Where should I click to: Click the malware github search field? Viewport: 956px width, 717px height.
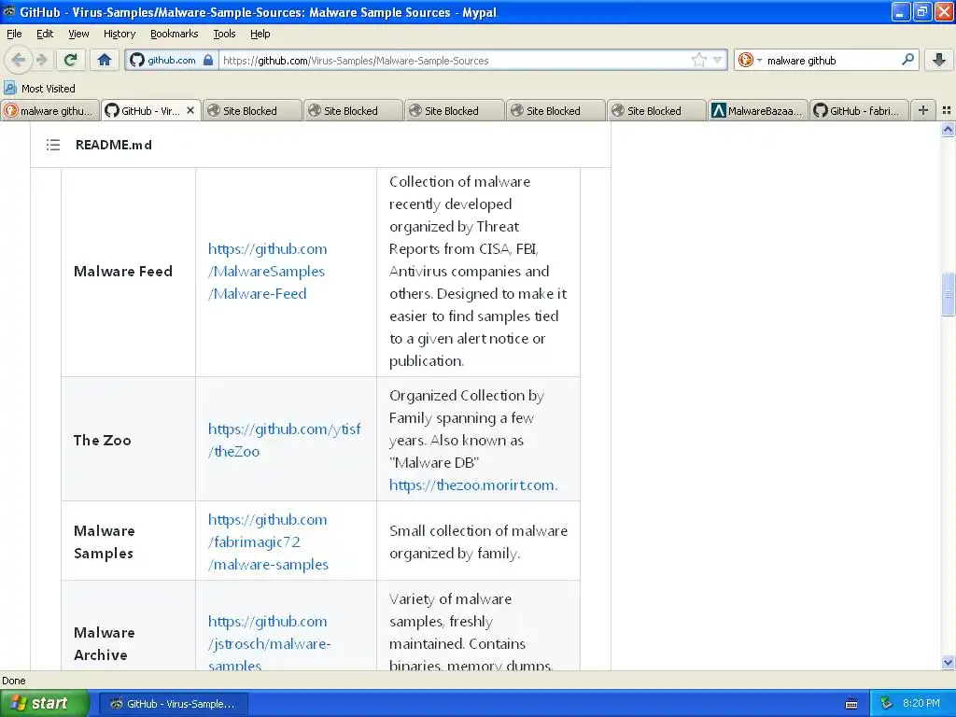[832, 61]
